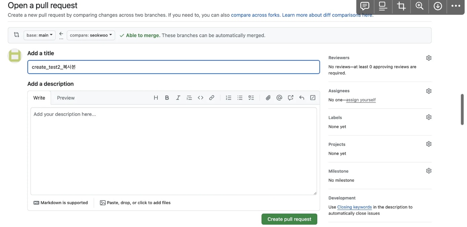Apply bold formatting icon
The image size is (467, 227).
(x=167, y=97)
